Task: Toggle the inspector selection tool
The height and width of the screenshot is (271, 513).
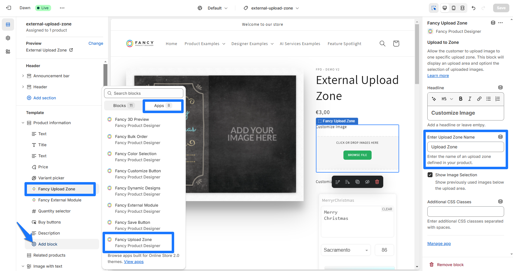Action: coord(434,8)
